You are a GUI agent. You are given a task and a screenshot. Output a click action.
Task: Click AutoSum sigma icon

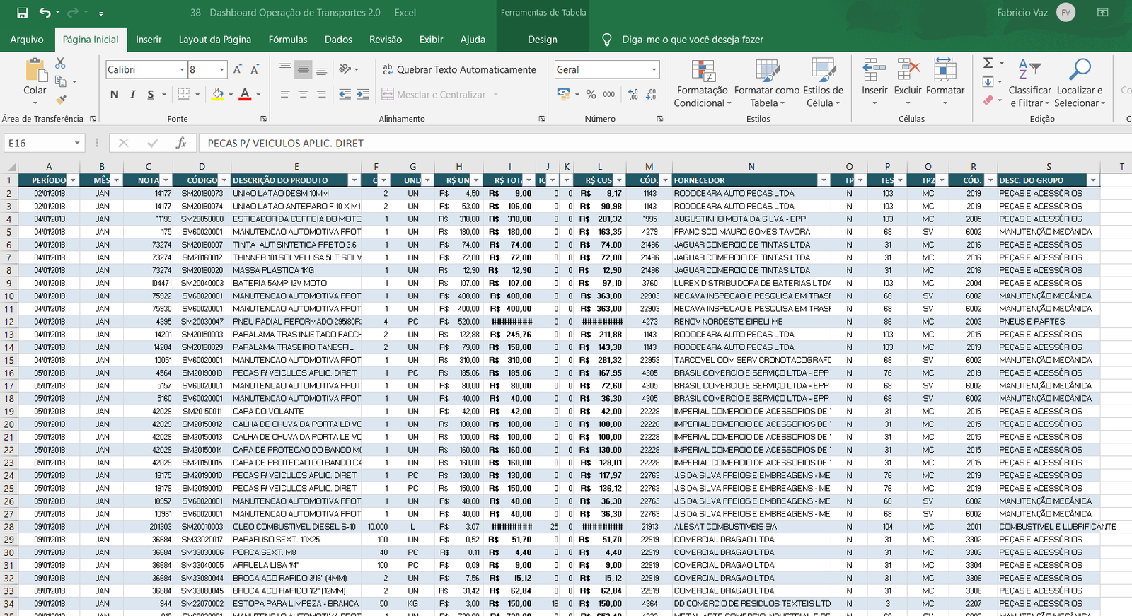pyautogui.click(x=988, y=63)
